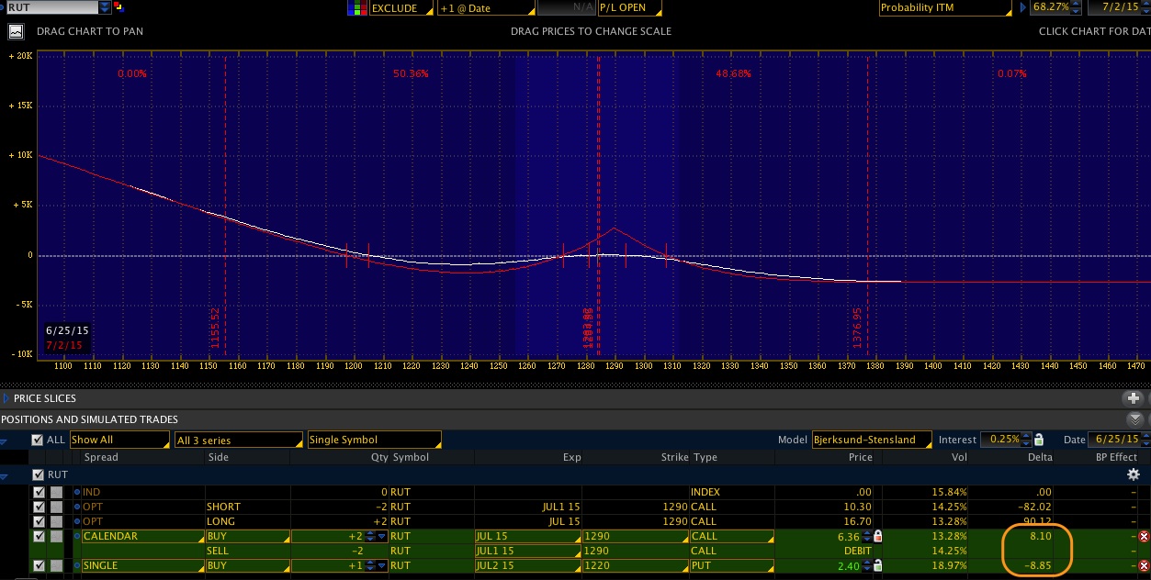This screenshot has width=1151, height=580.
Task: Expand the PRICE SLICES section
Action: pos(7,398)
